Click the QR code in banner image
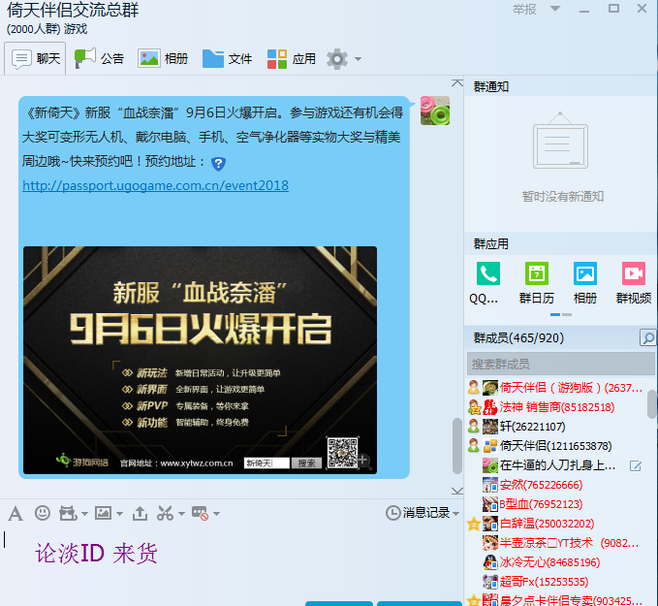 point(343,453)
